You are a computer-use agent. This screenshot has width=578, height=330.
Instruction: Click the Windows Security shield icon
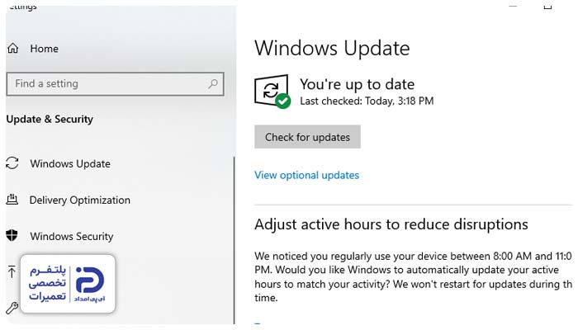tap(12, 236)
